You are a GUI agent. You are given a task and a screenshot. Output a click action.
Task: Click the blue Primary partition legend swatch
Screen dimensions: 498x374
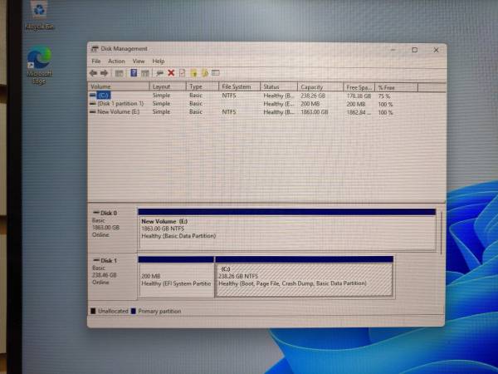(x=133, y=312)
